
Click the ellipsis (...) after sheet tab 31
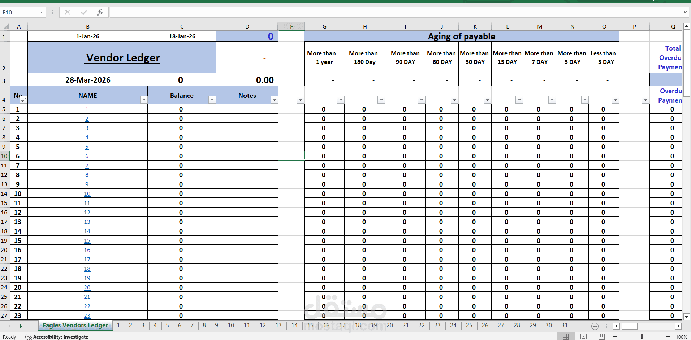583,325
